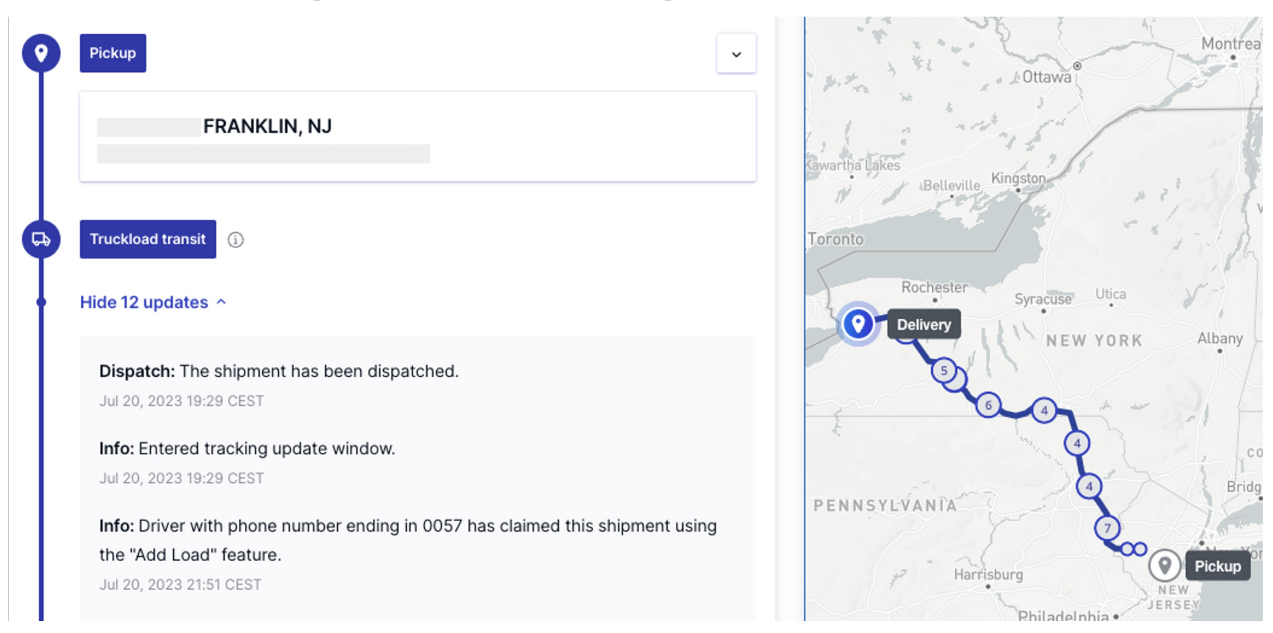Click the route cluster marker numbered 5
Viewport: 1273px width, 633px height.
click(x=944, y=370)
